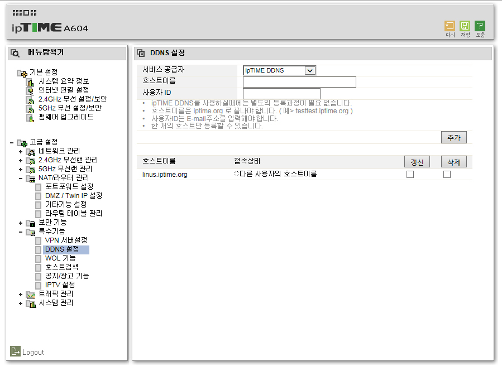The image size is (502, 371).
Task: Open WOL 기능 menu item
Action: 60,258
